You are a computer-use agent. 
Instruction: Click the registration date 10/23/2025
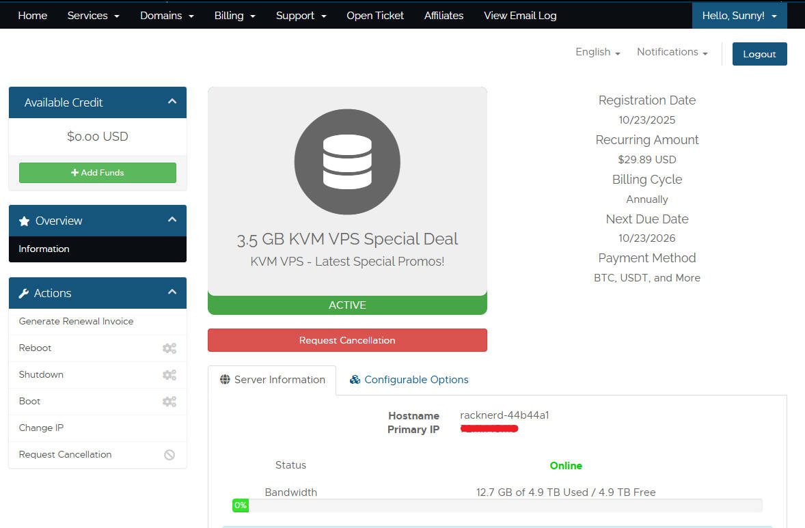(x=647, y=120)
